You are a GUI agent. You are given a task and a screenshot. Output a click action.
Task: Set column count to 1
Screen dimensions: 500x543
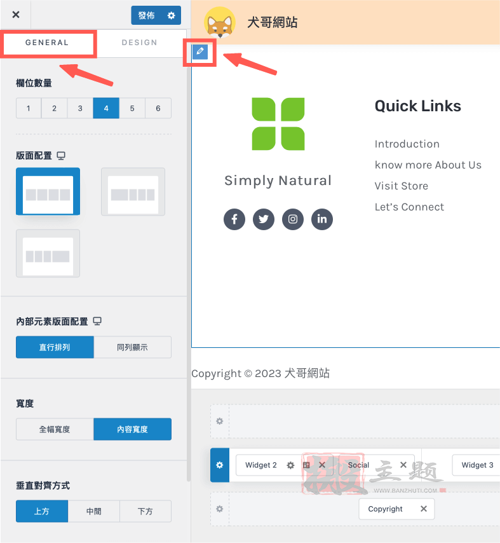tap(29, 108)
